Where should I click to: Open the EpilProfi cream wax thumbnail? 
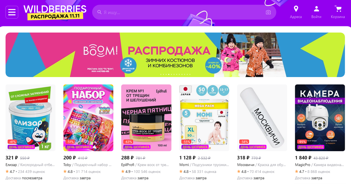point(146,118)
